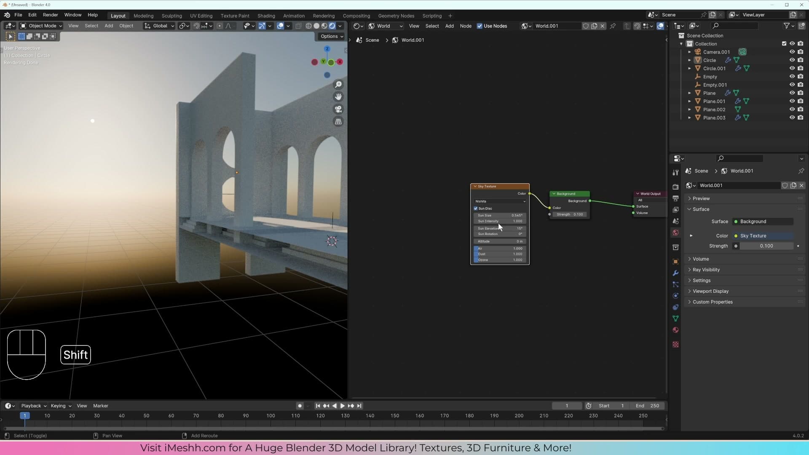Open the Output properties tab icon

point(676,198)
